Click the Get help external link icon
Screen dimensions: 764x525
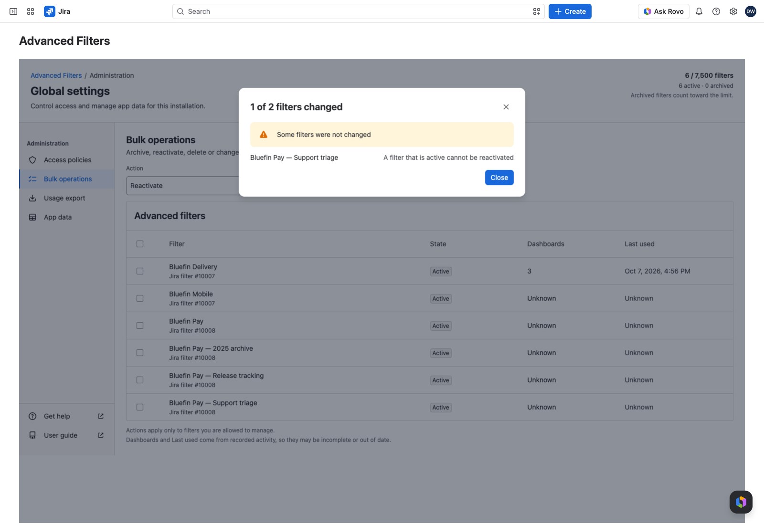click(x=101, y=416)
